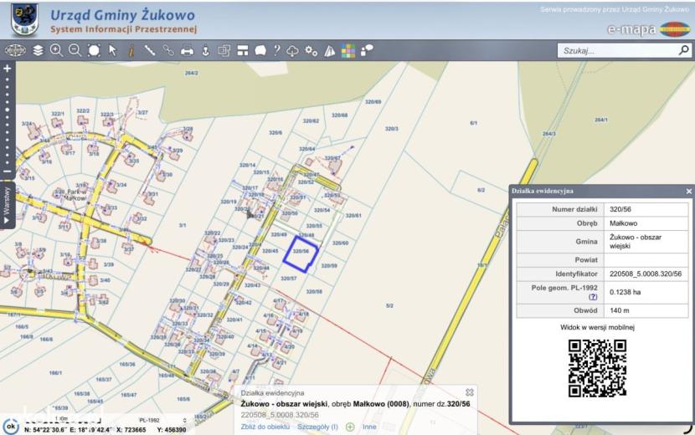695x435 pixels.
Task: Select the zoom out magnifier tool
Action: pyautogui.click(x=75, y=50)
